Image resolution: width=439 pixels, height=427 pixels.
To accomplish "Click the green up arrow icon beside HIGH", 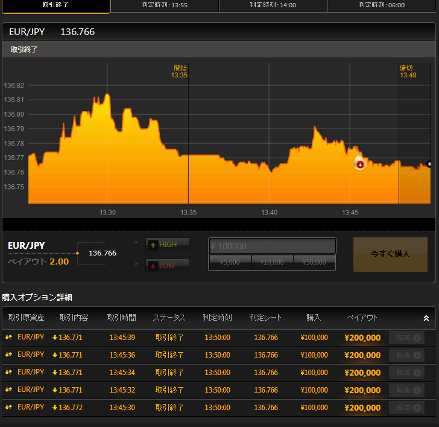I will point(153,245).
